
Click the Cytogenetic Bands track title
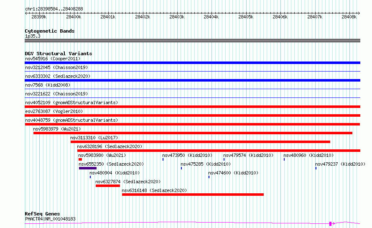click(x=50, y=31)
